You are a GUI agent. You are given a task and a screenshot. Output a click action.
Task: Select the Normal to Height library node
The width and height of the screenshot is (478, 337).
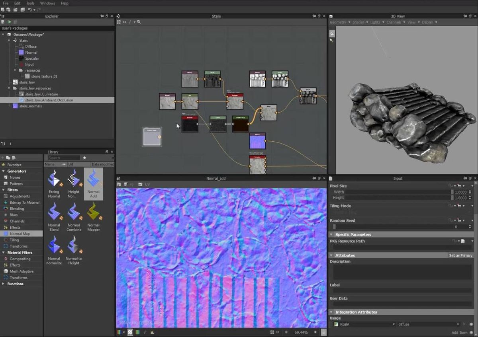[74, 250]
